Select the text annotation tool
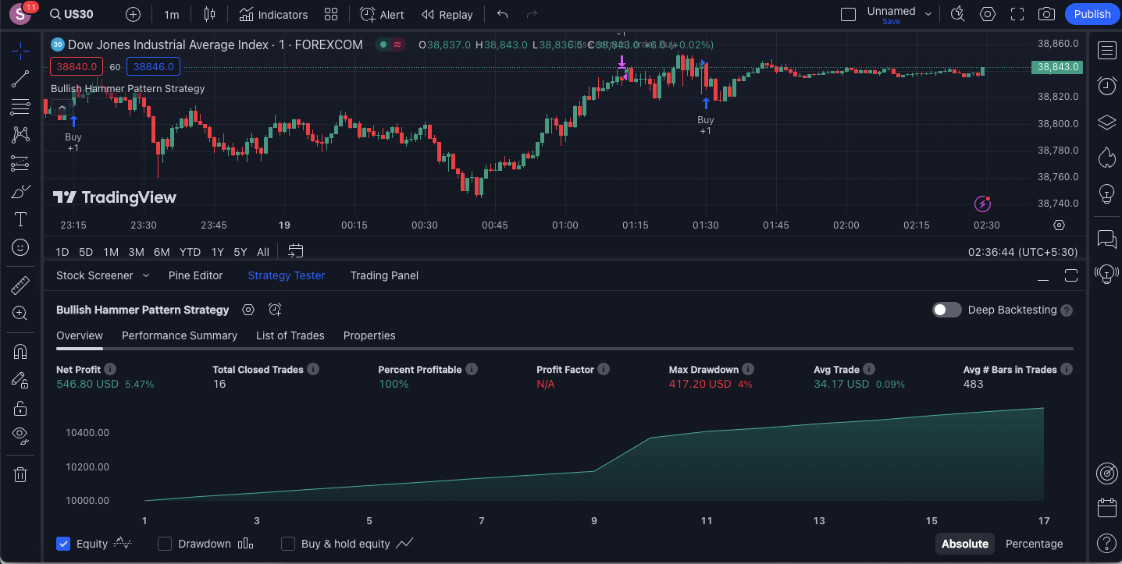This screenshot has width=1122, height=564. pyautogui.click(x=20, y=219)
